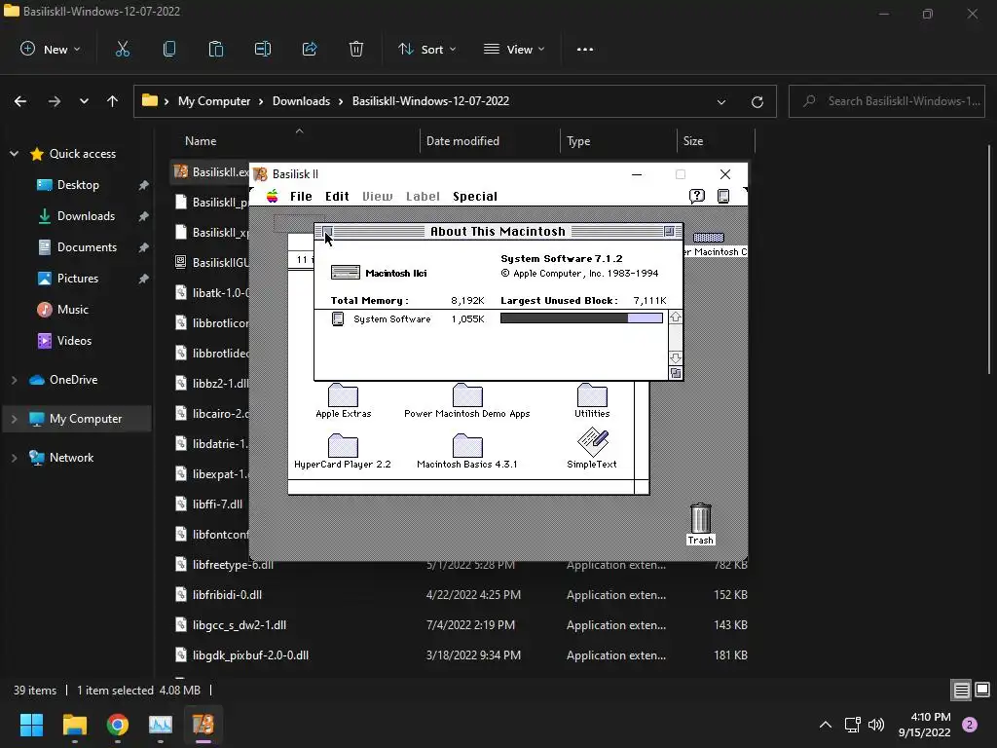Image resolution: width=997 pixels, height=748 pixels.
Task: Expand the address bar history dropdown
Action: (721, 101)
